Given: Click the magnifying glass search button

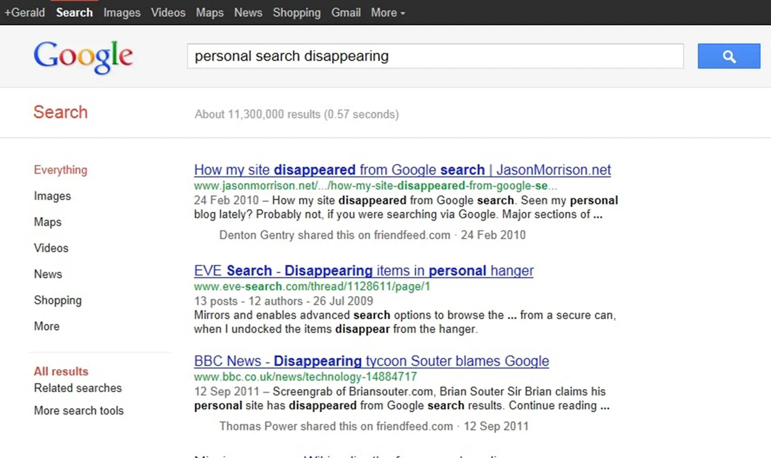Looking at the screenshot, I should point(728,56).
